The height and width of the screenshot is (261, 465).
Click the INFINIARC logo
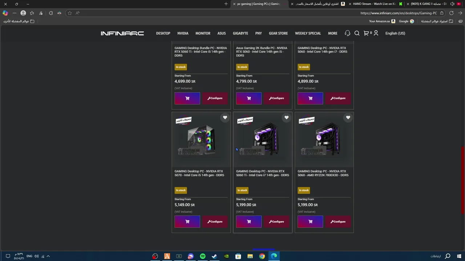122,33
